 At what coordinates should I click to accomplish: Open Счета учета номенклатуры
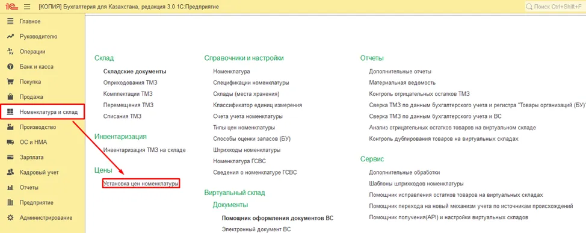coord(248,116)
